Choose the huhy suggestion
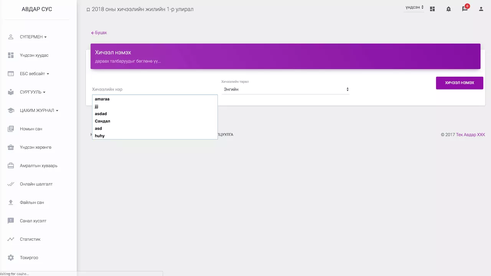The height and width of the screenshot is (276, 491). [x=155, y=136]
